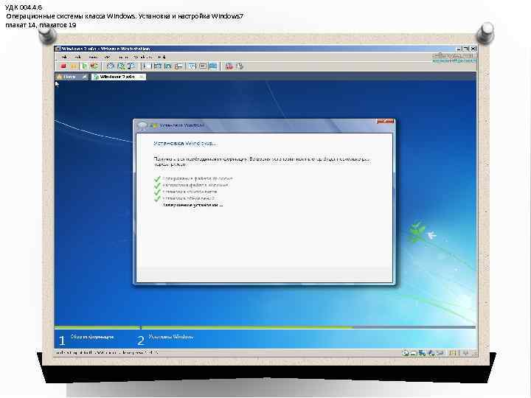531x398 pixels.
Task: Toggle the sidebar with the Show/Hide Sidebar icon
Action: [x=147, y=66]
